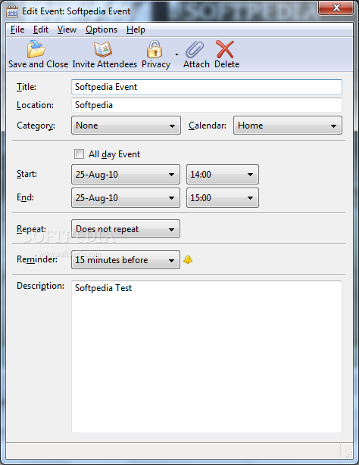Click the Location: label
This screenshot has width=359, height=465.
pyautogui.click(x=35, y=105)
